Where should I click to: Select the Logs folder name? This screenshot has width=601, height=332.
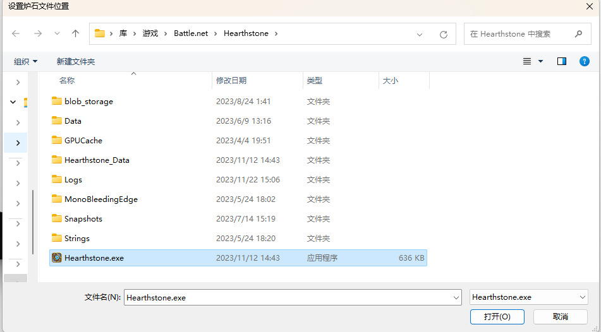coord(73,180)
